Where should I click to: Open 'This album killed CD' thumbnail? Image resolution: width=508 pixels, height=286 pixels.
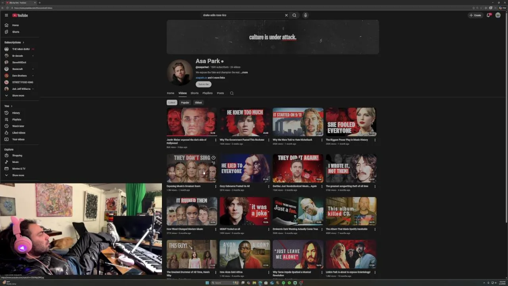pyautogui.click(x=351, y=211)
